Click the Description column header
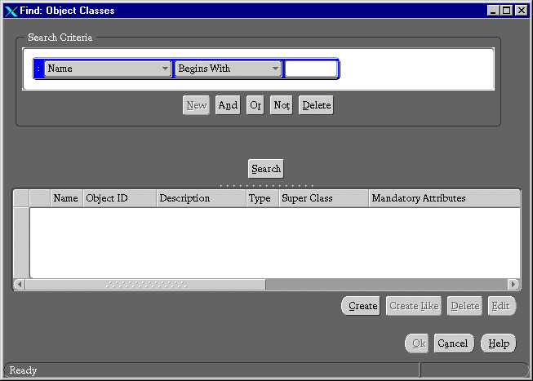 point(201,198)
